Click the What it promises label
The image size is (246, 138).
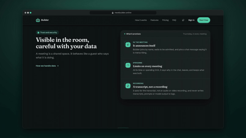133,34
